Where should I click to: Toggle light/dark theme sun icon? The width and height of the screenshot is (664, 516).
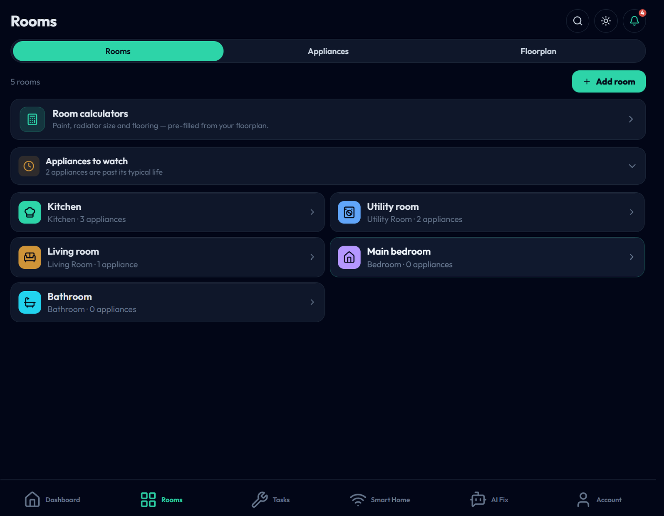point(606,21)
